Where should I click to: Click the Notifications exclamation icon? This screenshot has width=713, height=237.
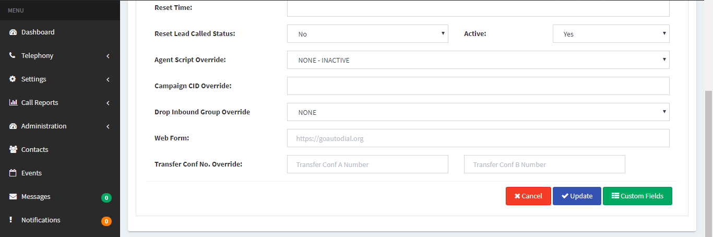pyautogui.click(x=11, y=220)
